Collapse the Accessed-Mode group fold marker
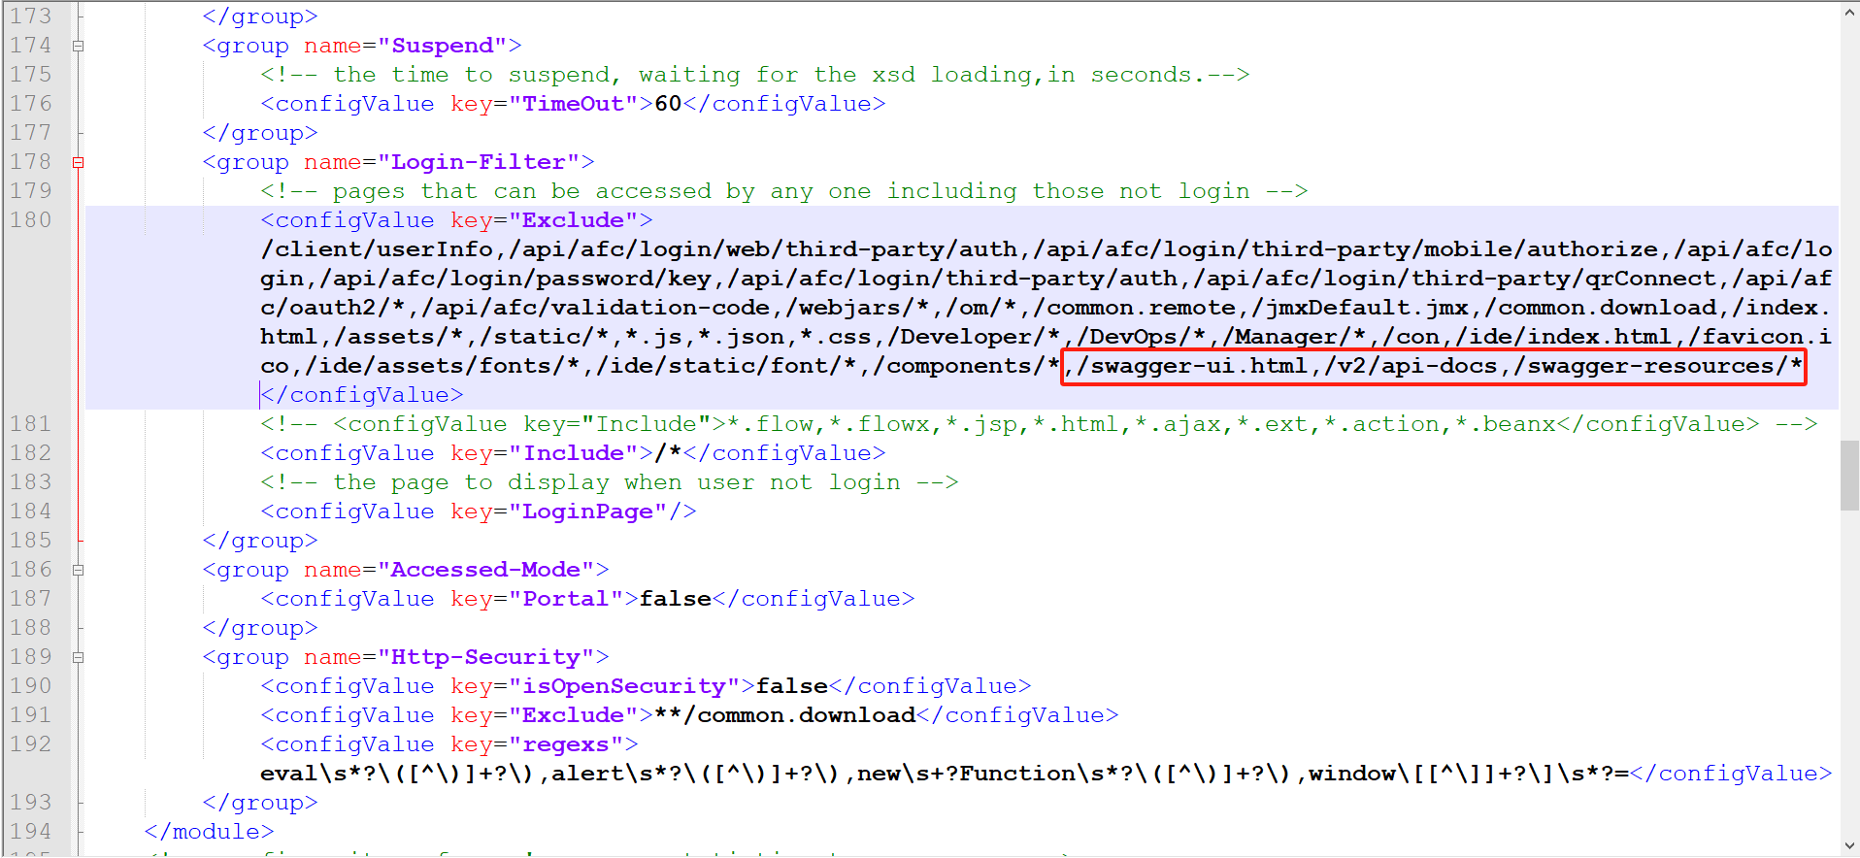 point(79,570)
